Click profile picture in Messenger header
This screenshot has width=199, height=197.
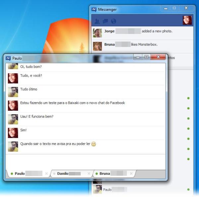tap(187, 20)
